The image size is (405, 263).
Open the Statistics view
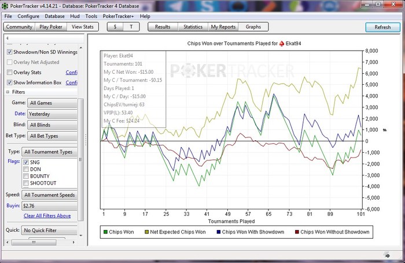click(x=193, y=27)
